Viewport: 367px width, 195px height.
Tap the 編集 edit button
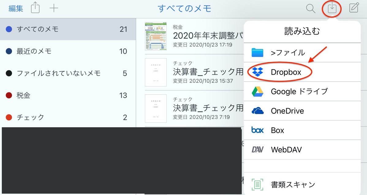tap(16, 9)
